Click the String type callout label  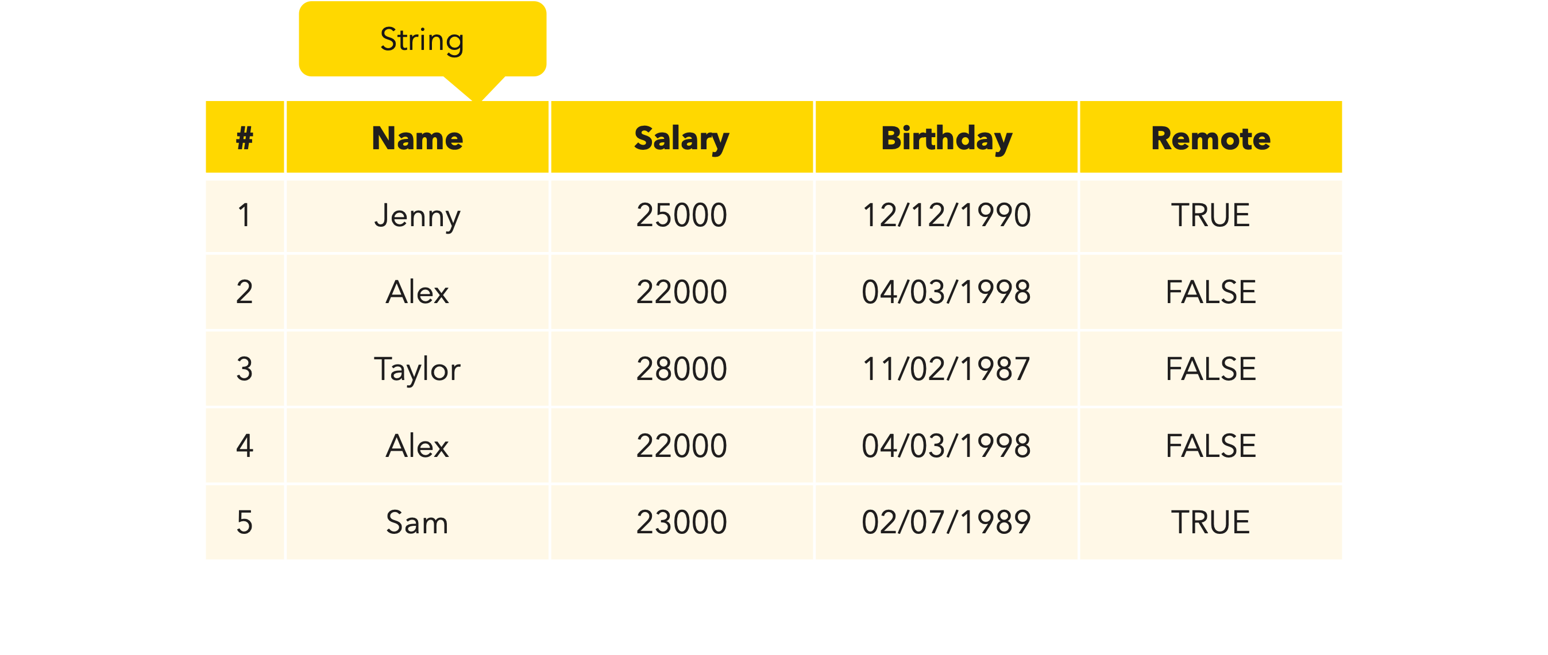(x=422, y=40)
